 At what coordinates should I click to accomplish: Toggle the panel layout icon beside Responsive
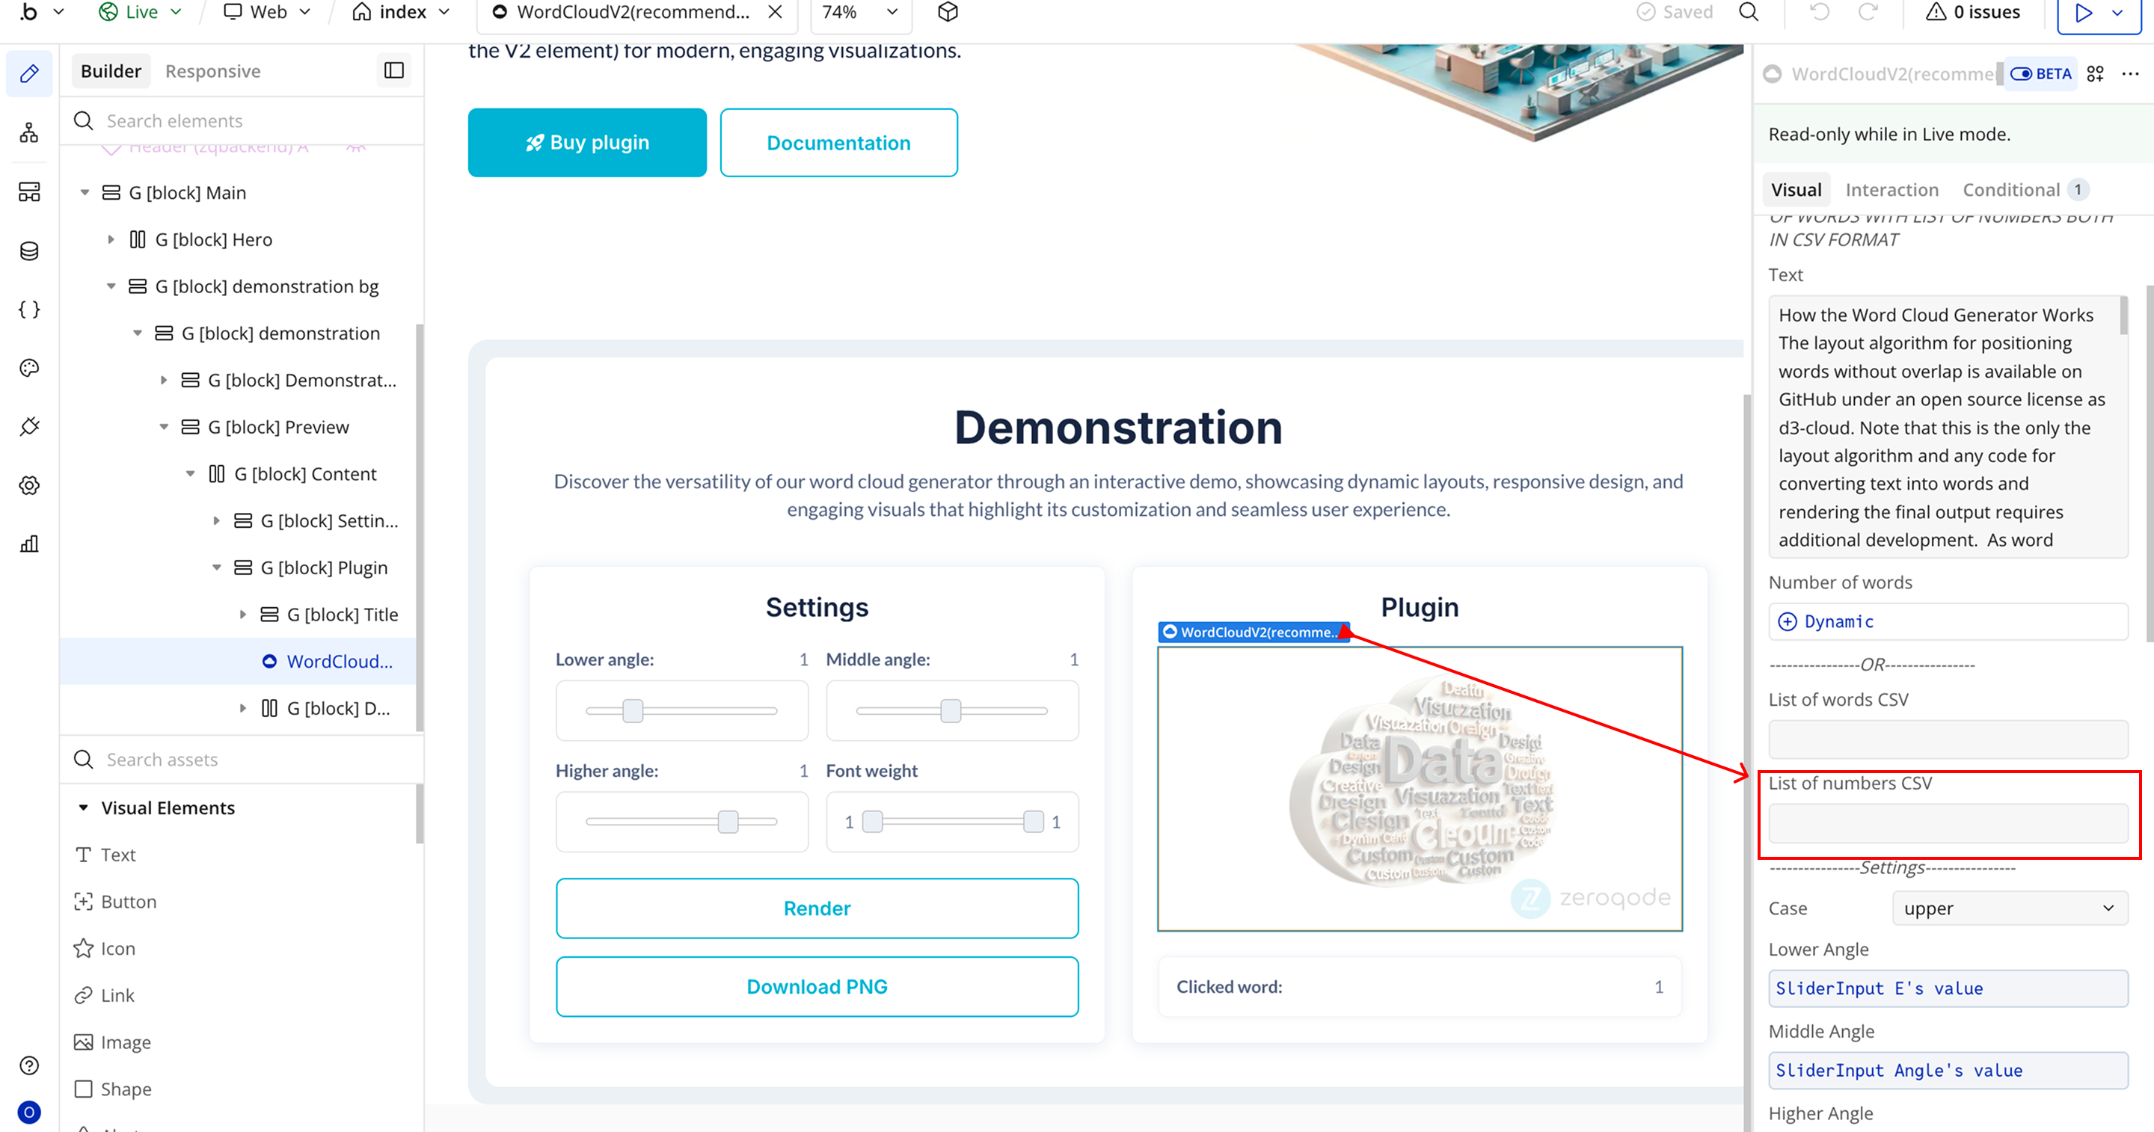click(393, 71)
